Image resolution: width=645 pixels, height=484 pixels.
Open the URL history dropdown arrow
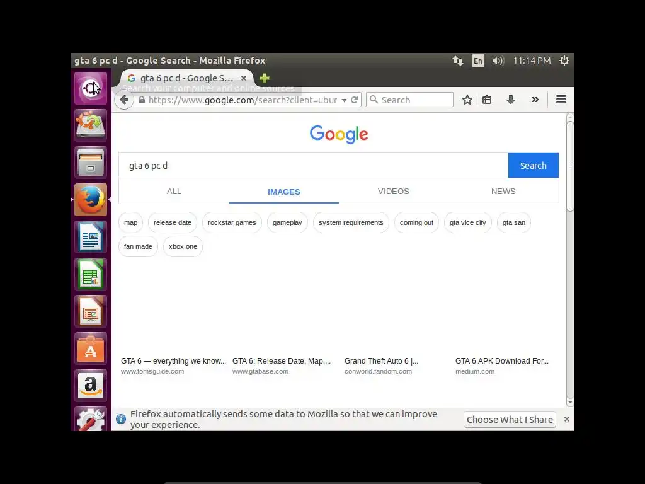(344, 100)
